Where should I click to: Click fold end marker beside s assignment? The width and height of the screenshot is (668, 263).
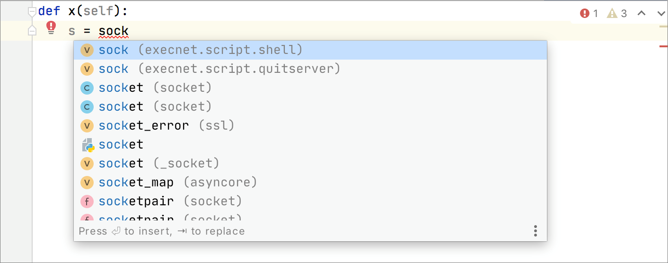pyautogui.click(x=32, y=31)
